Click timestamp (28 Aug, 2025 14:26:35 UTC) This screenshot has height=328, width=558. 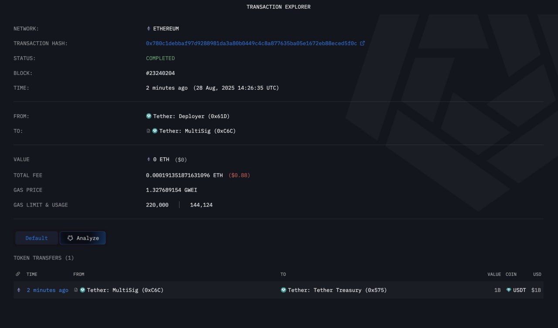(x=236, y=88)
